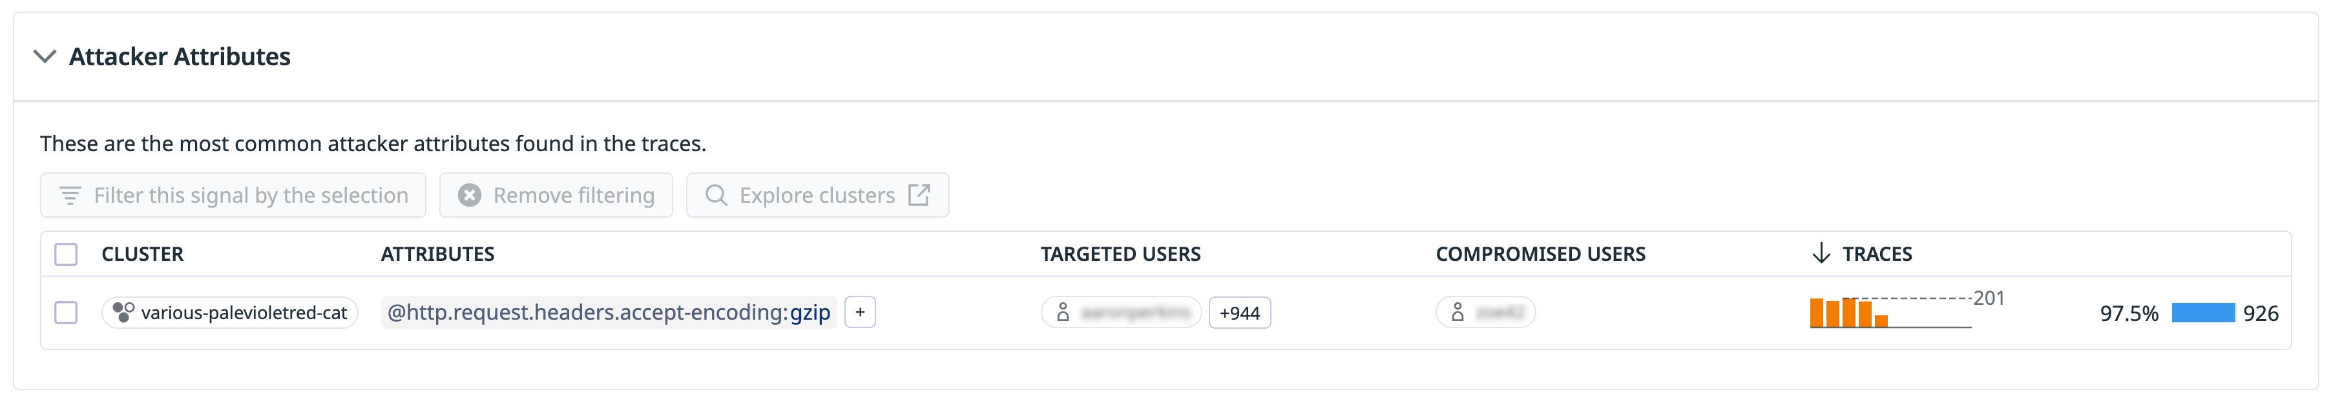Sort by the TARGETED USERS column header
The image size is (2331, 403).
[x=1121, y=254]
